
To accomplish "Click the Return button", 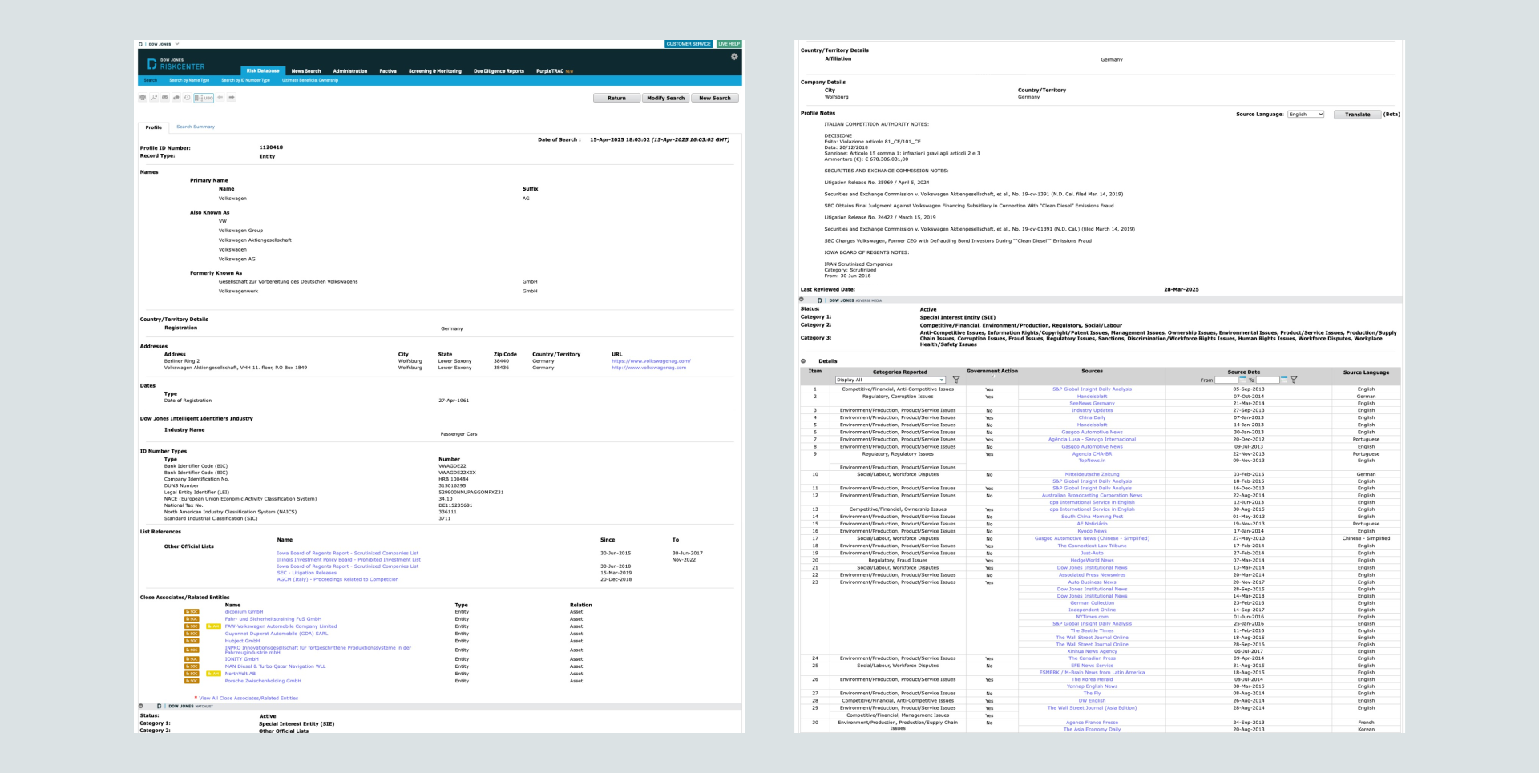I will point(616,98).
